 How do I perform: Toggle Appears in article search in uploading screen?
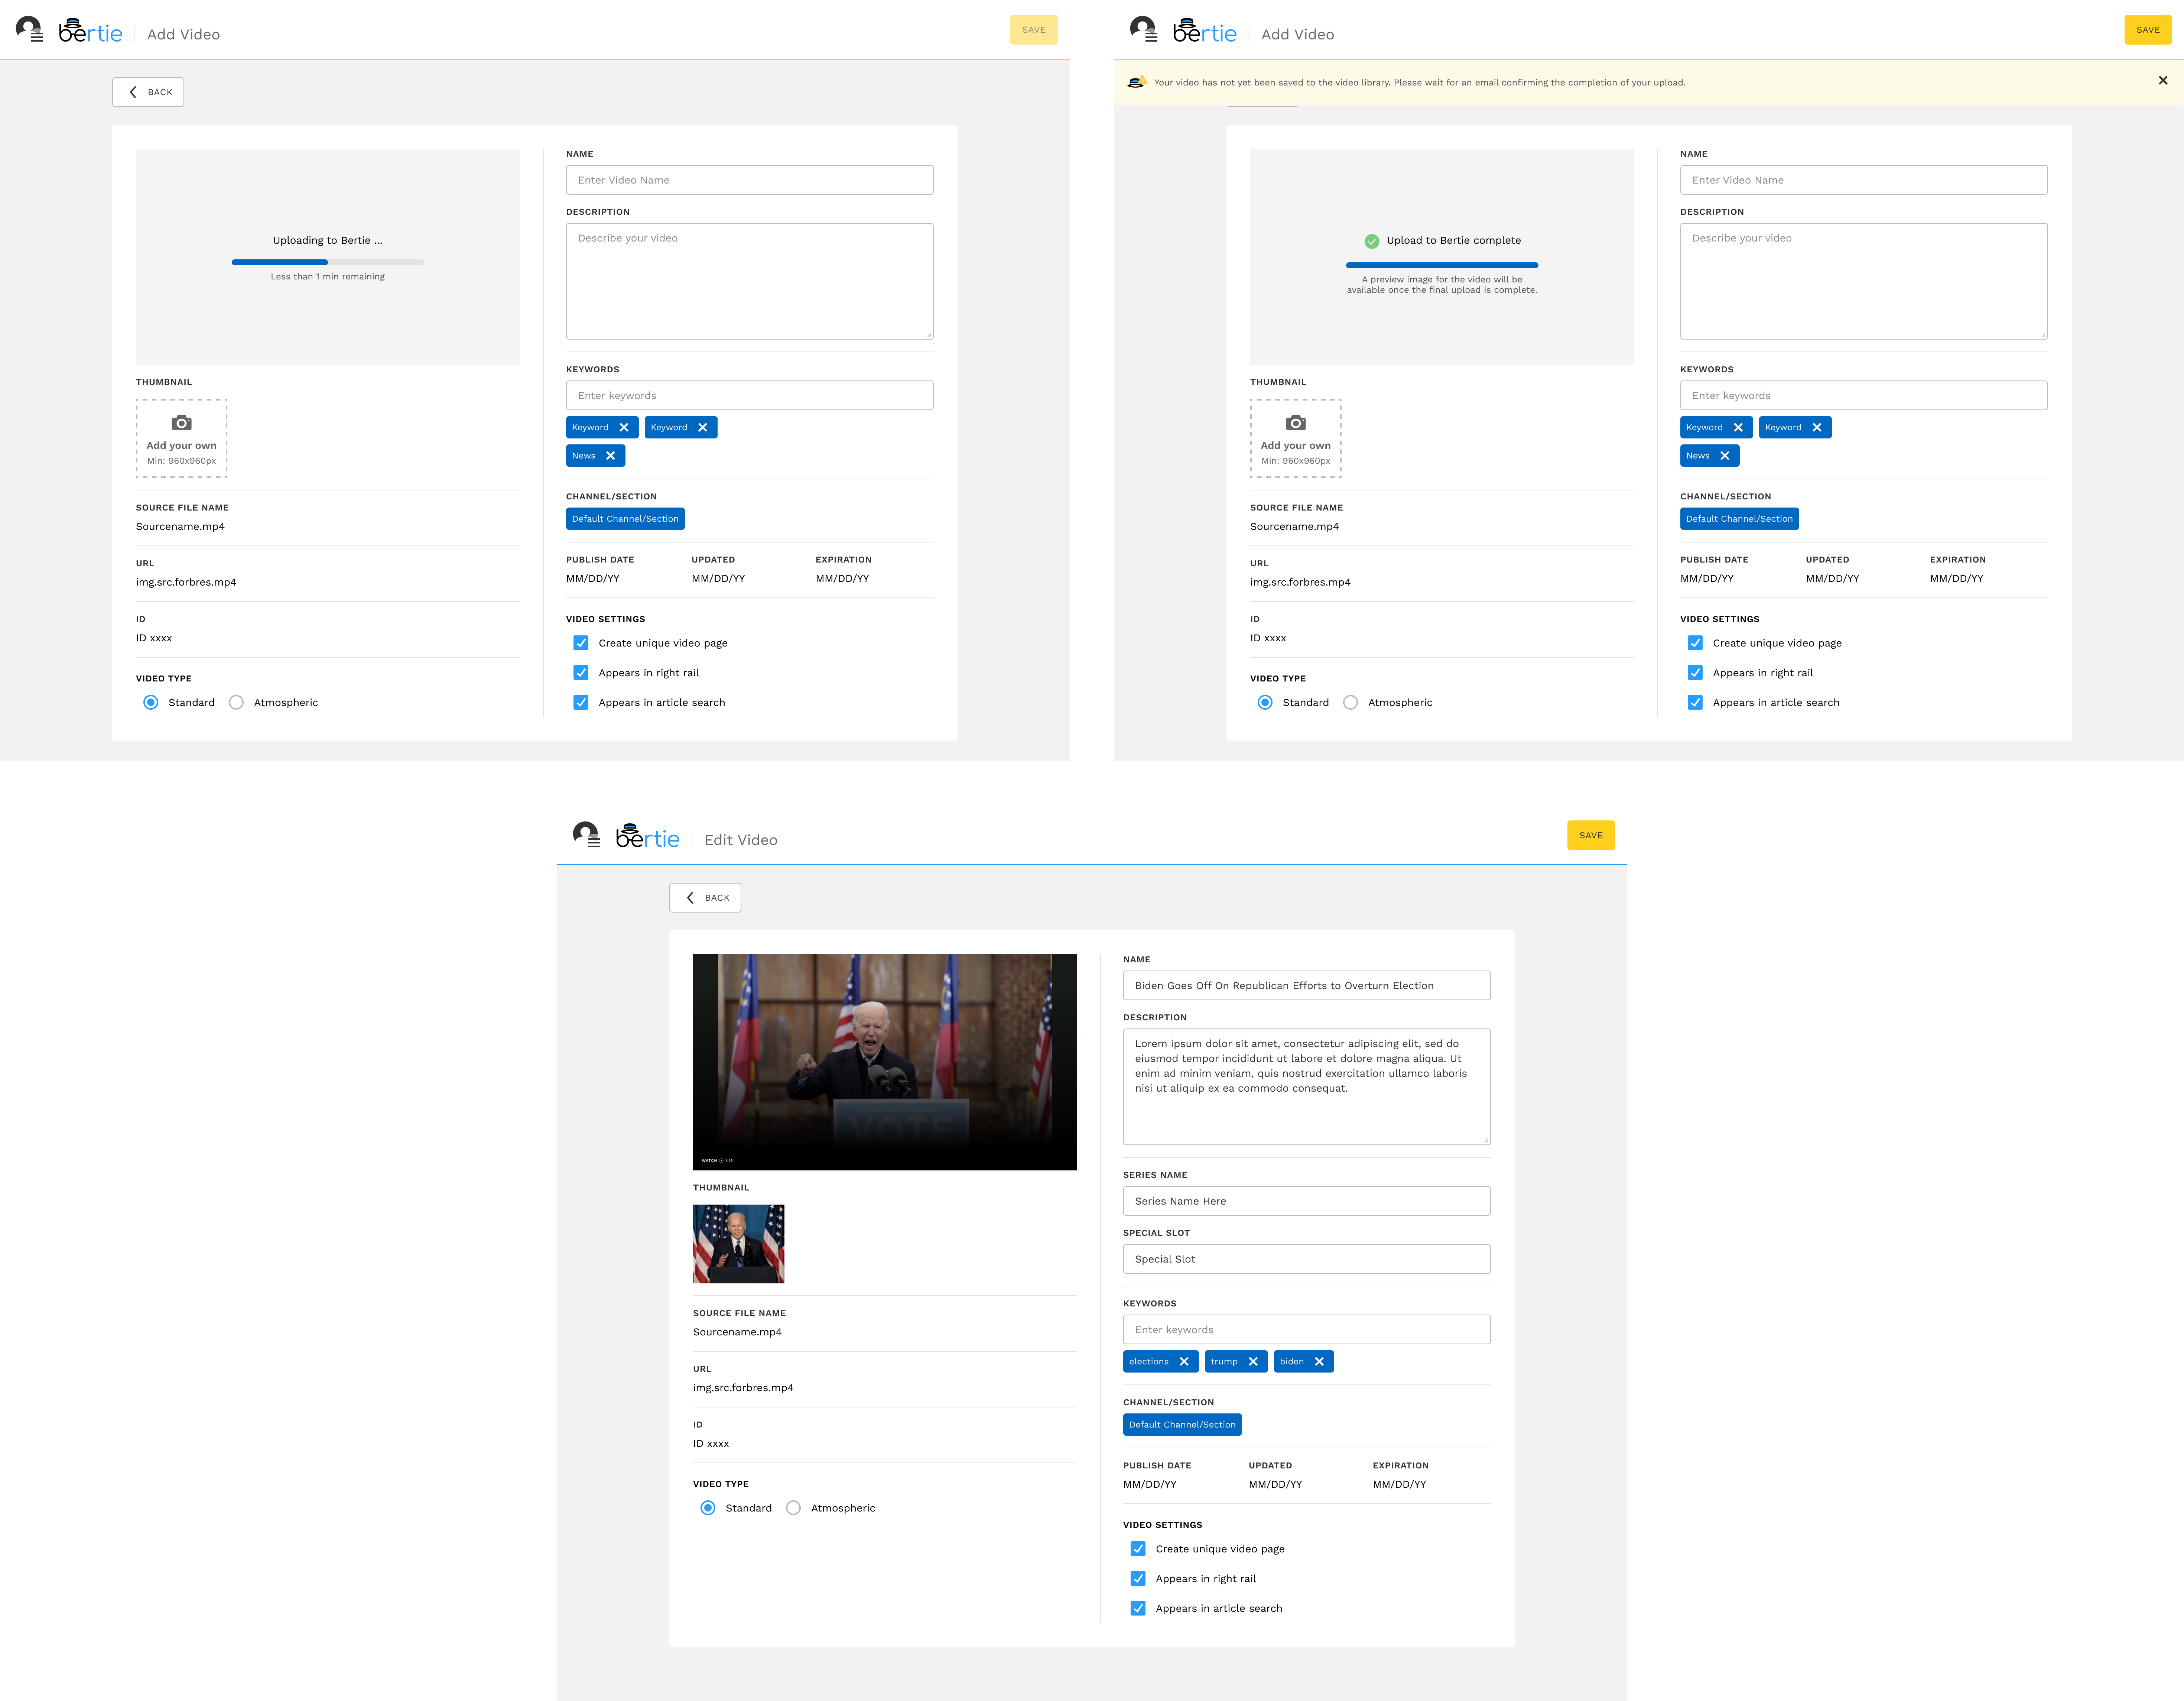[581, 702]
